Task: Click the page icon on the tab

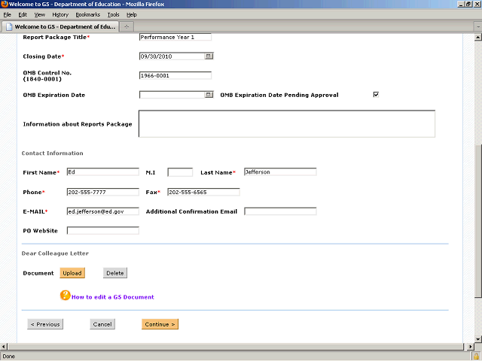Action: click(9, 27)
